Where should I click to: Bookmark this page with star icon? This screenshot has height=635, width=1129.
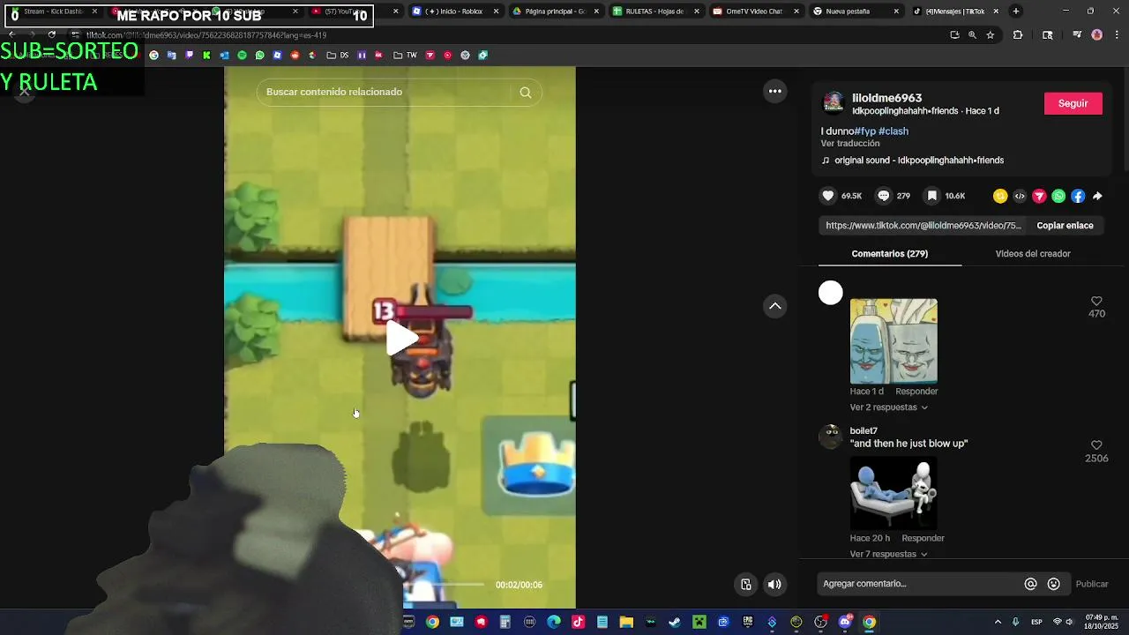pos(991,35)
